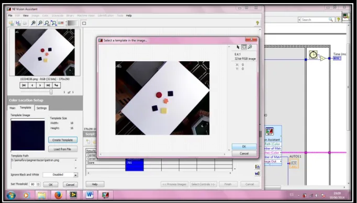Image resolution: width=357 pixels, height=203 pixels.
Task: Click the Save Image toolbar icon
Action: 18,23
